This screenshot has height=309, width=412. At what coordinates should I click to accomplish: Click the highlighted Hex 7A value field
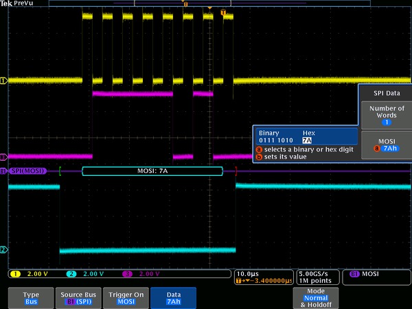[307, 139]
